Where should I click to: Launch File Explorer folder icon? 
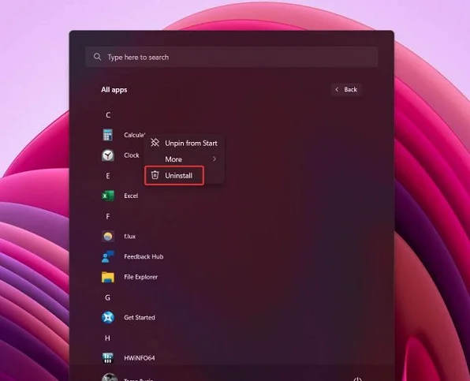[x=107, y=277]
